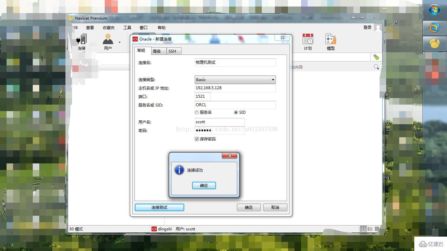Open the 查看 menu
Viewport: 447px width, 251px height.
(x=90, y=28)
